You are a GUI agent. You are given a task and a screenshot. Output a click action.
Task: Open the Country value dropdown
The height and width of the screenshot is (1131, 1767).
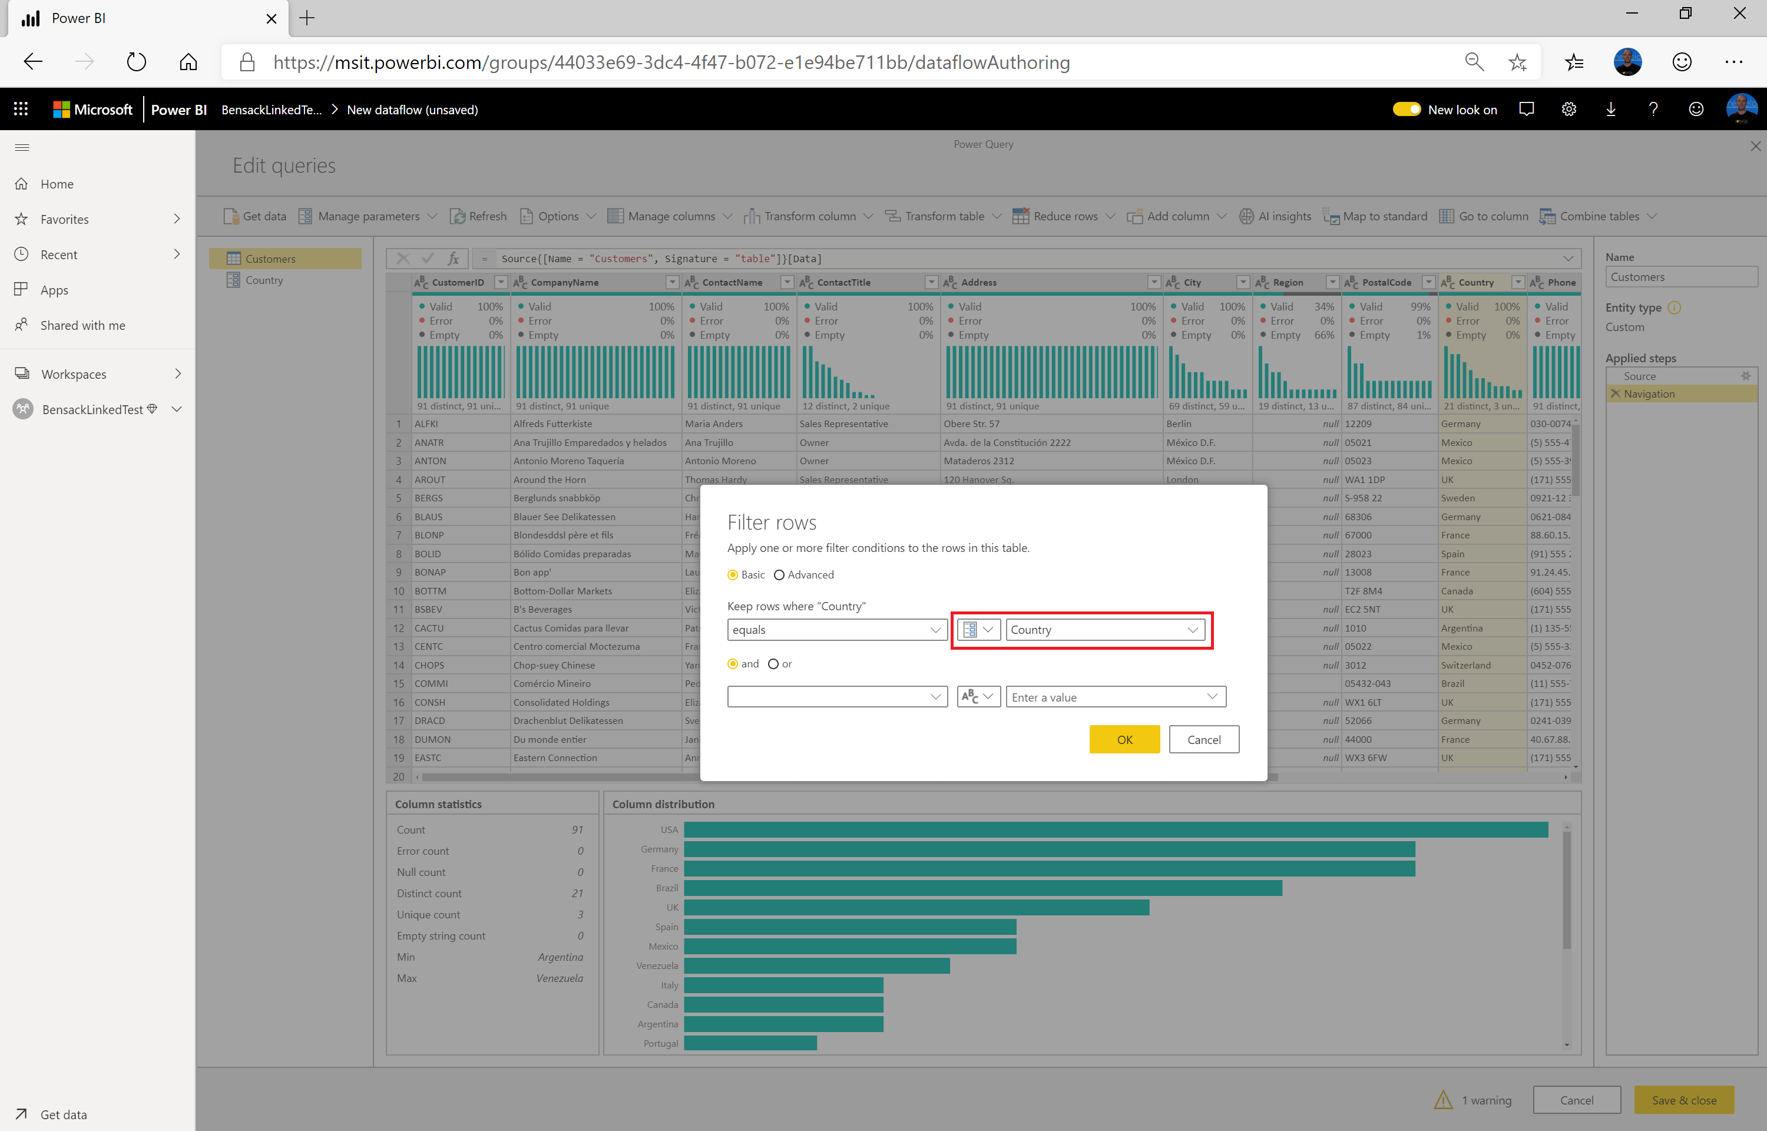coord(1105,629)
